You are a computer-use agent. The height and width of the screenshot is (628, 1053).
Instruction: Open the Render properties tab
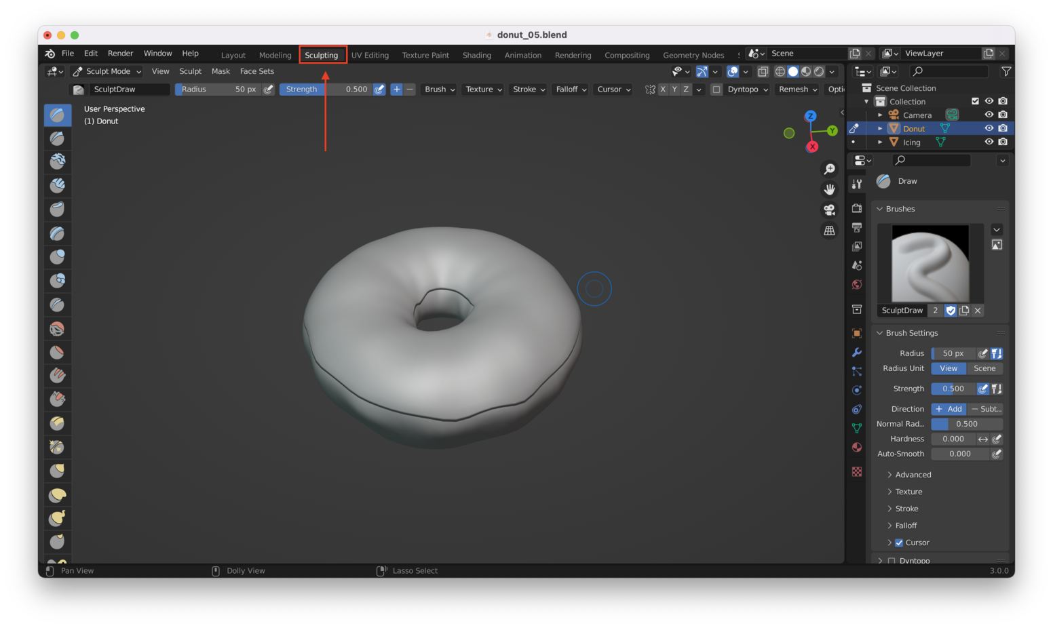pyautogui.click(x=856, y=209)
